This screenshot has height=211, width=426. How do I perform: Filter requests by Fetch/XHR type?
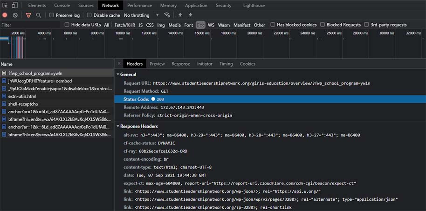pyautogui.click(x=125, y=25)
